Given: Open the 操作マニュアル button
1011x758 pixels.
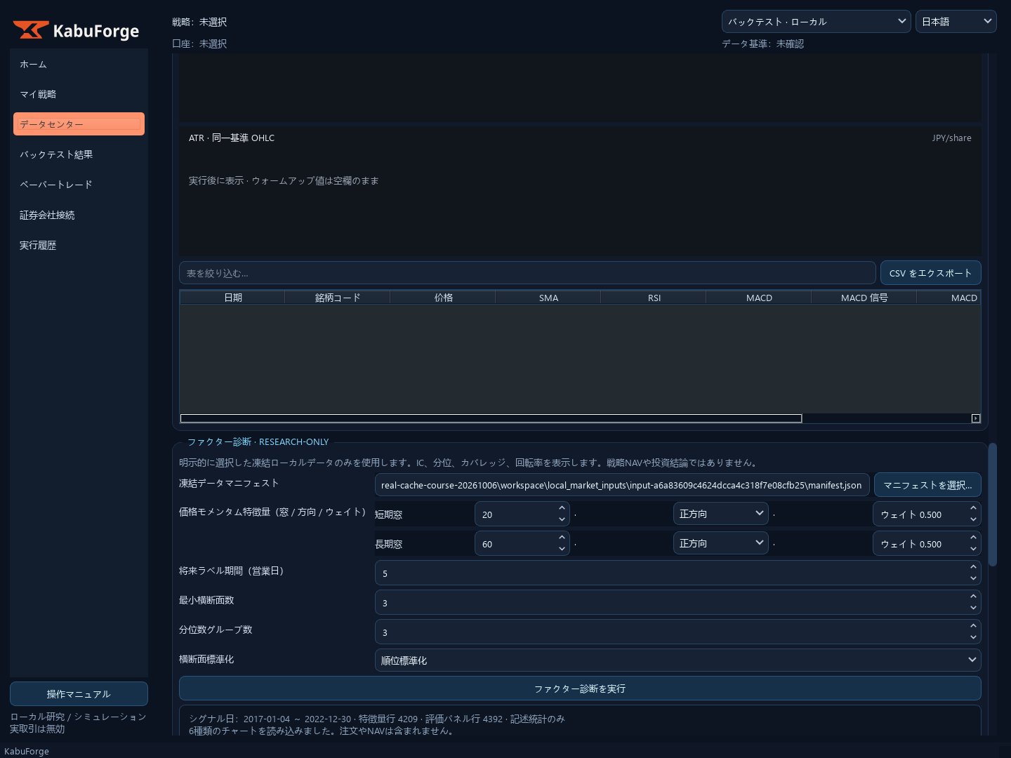Looking at the screenshot, I should (79, 694).
